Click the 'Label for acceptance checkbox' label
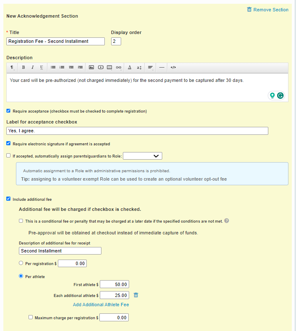 pyautogui.click(x=42, y=122)
